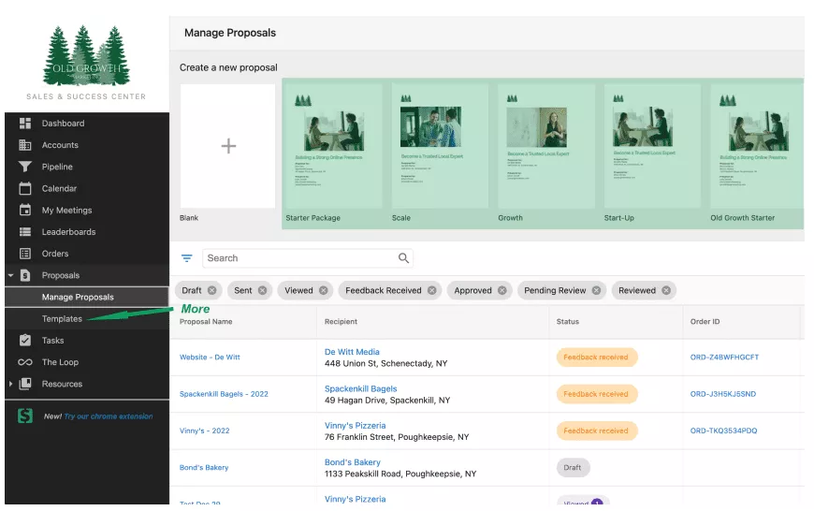Click the Dashboard grid icon
Screen dimensions: 814x511
tap(25, 124)
